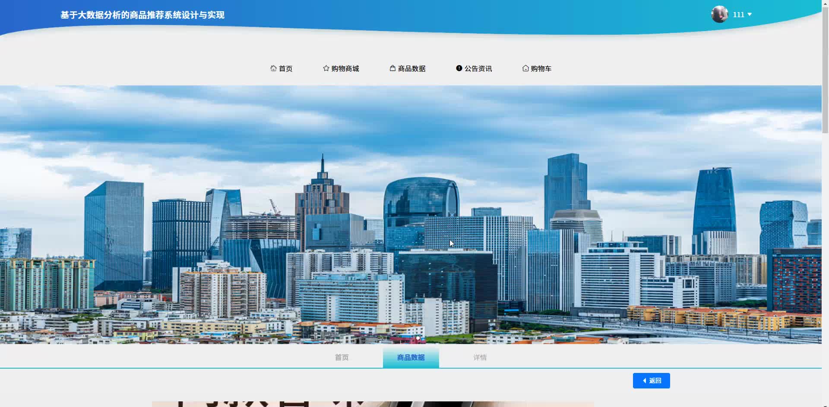Click the bag icon beside 商品数据
Screen dimensions: 829x407
[392, 68]
